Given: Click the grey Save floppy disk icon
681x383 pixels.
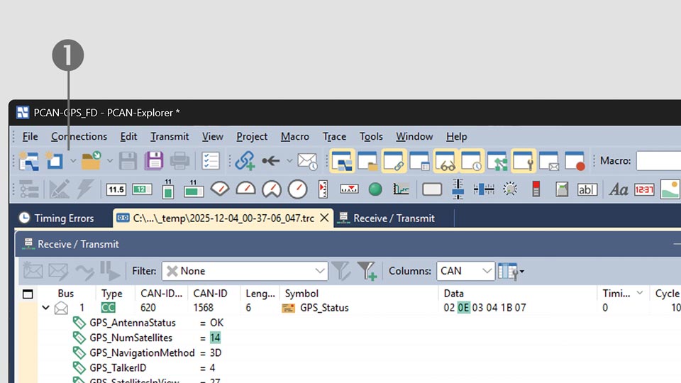Looking at the screenshot, I should click(128, 161).
